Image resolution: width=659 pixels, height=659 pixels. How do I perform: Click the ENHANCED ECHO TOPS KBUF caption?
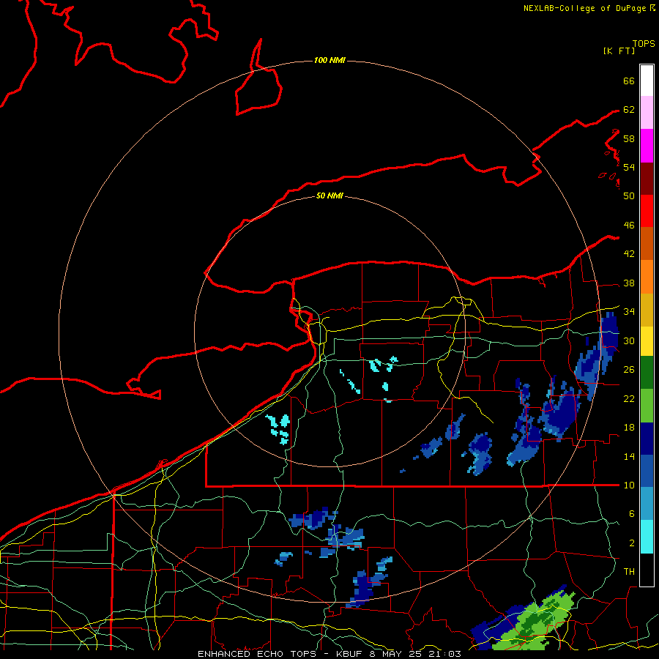[329, 654]
